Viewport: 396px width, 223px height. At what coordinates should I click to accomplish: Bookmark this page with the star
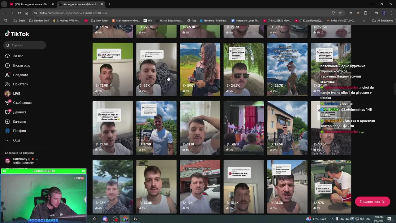pos(340,13)
